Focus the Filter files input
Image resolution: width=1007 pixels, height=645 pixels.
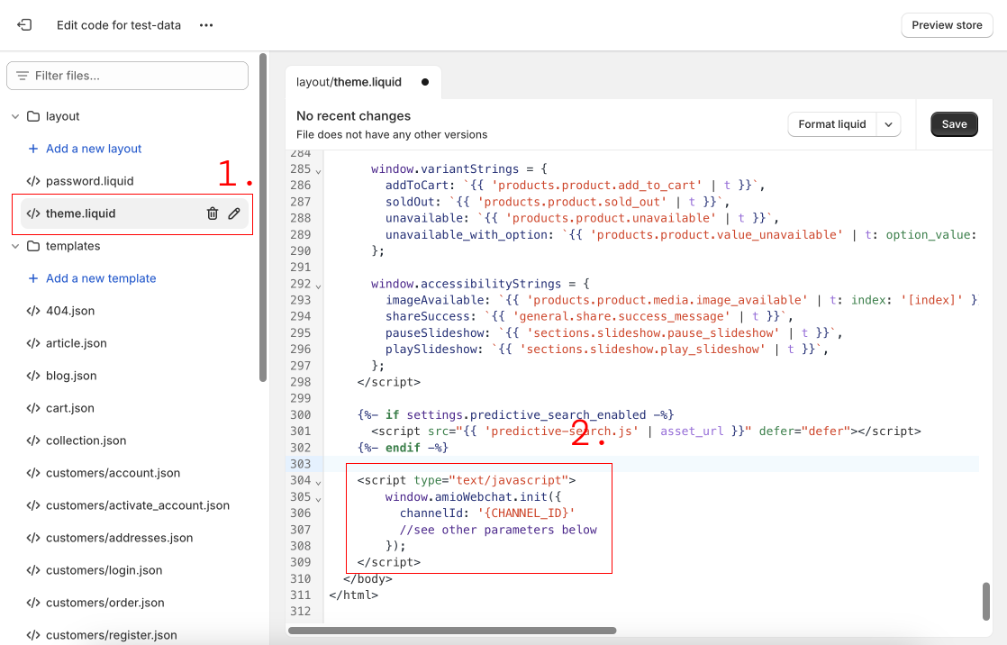pos(127,76)
